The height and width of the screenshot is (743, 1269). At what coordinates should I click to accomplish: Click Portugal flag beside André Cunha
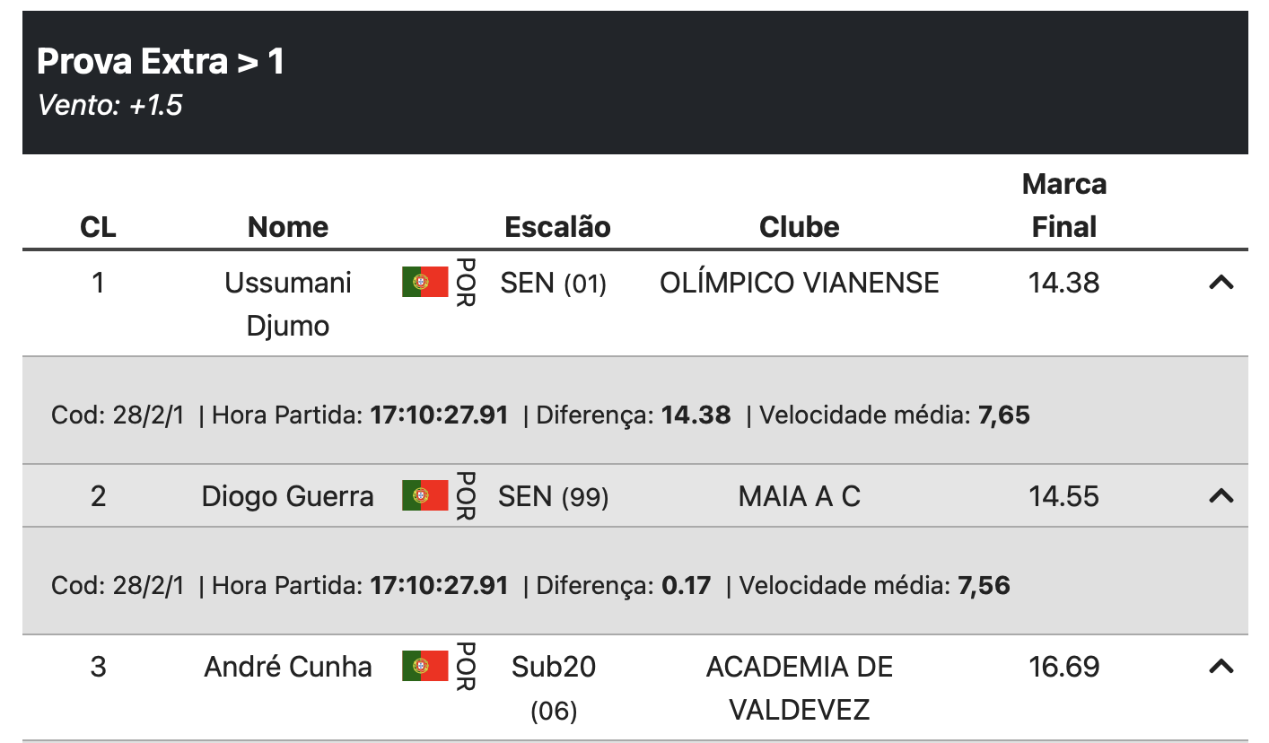424,667
